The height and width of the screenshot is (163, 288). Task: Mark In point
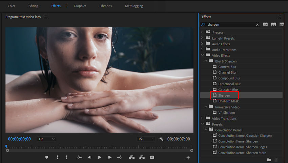pyautogui.click(x=58, y=157)
